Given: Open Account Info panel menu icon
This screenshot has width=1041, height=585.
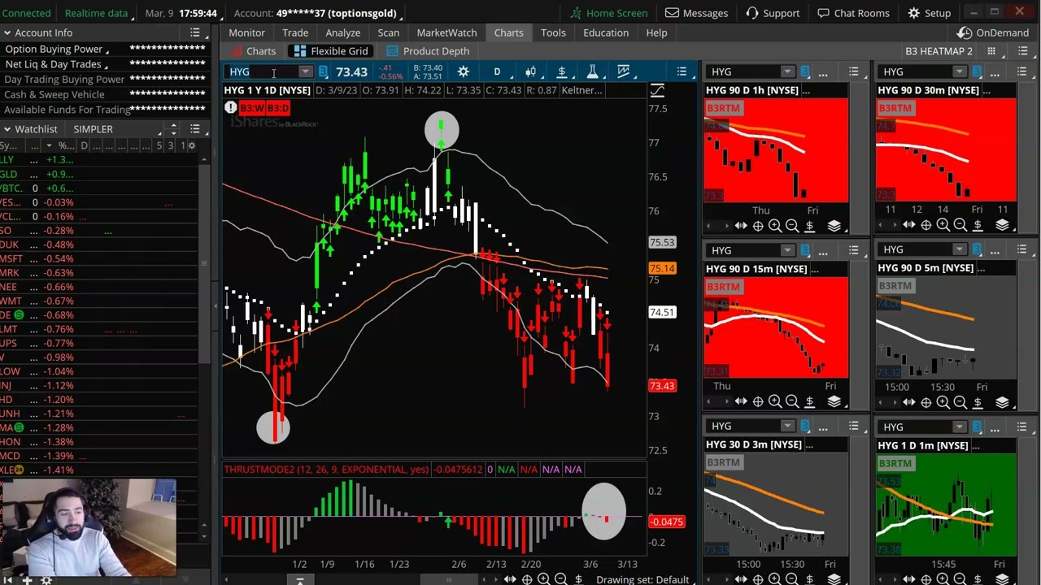Looking at the screenshot, I should tap(195, 32).
